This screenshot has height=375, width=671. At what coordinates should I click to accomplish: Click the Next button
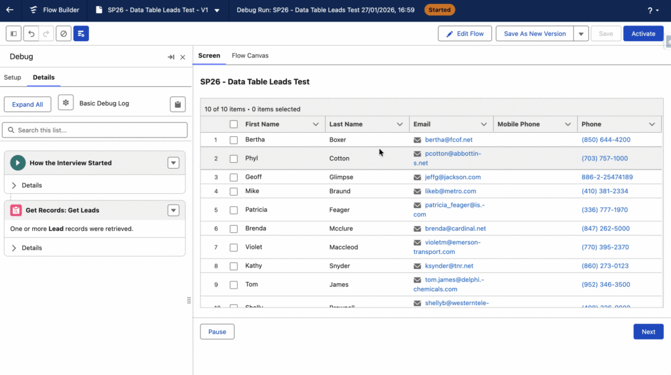[648, 332]
